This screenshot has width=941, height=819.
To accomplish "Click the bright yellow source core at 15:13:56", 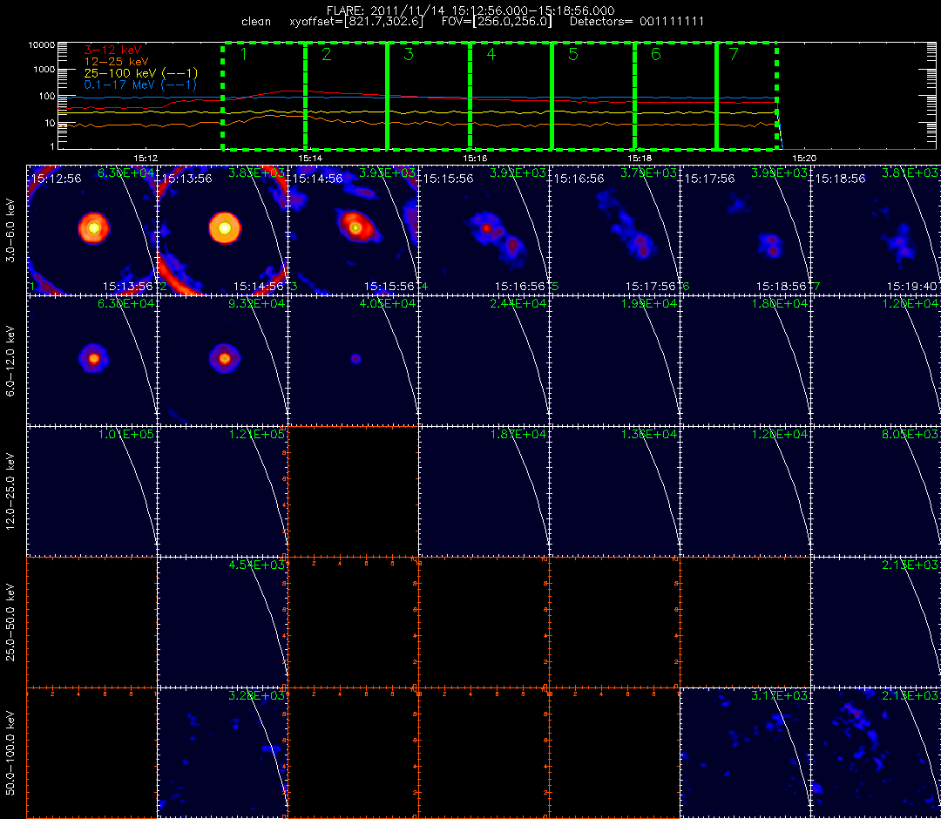I will [225, 228].
